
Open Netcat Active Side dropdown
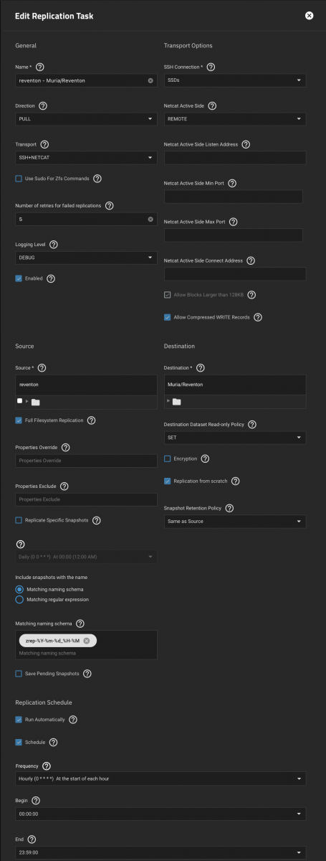[235, 119]
